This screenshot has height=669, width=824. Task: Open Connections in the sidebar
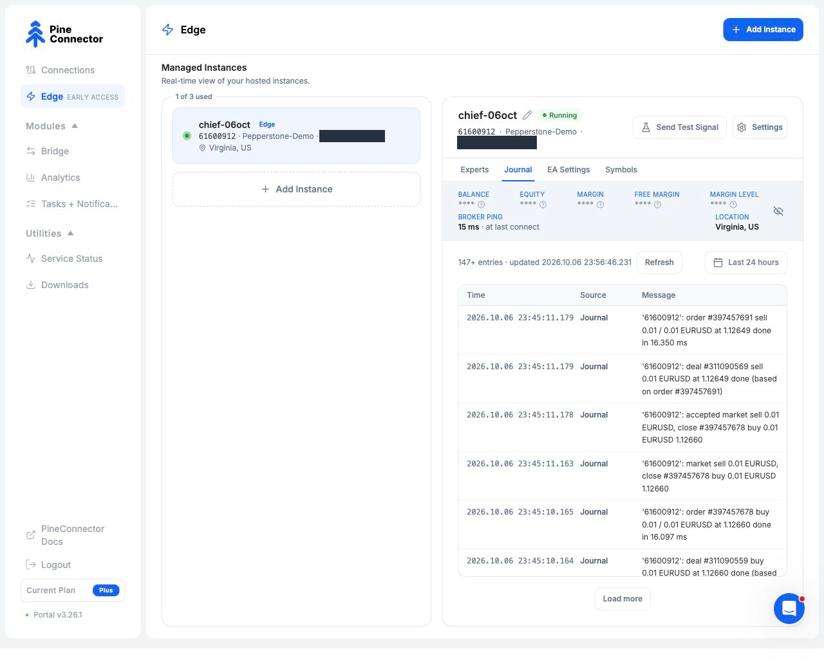point(73,70)
